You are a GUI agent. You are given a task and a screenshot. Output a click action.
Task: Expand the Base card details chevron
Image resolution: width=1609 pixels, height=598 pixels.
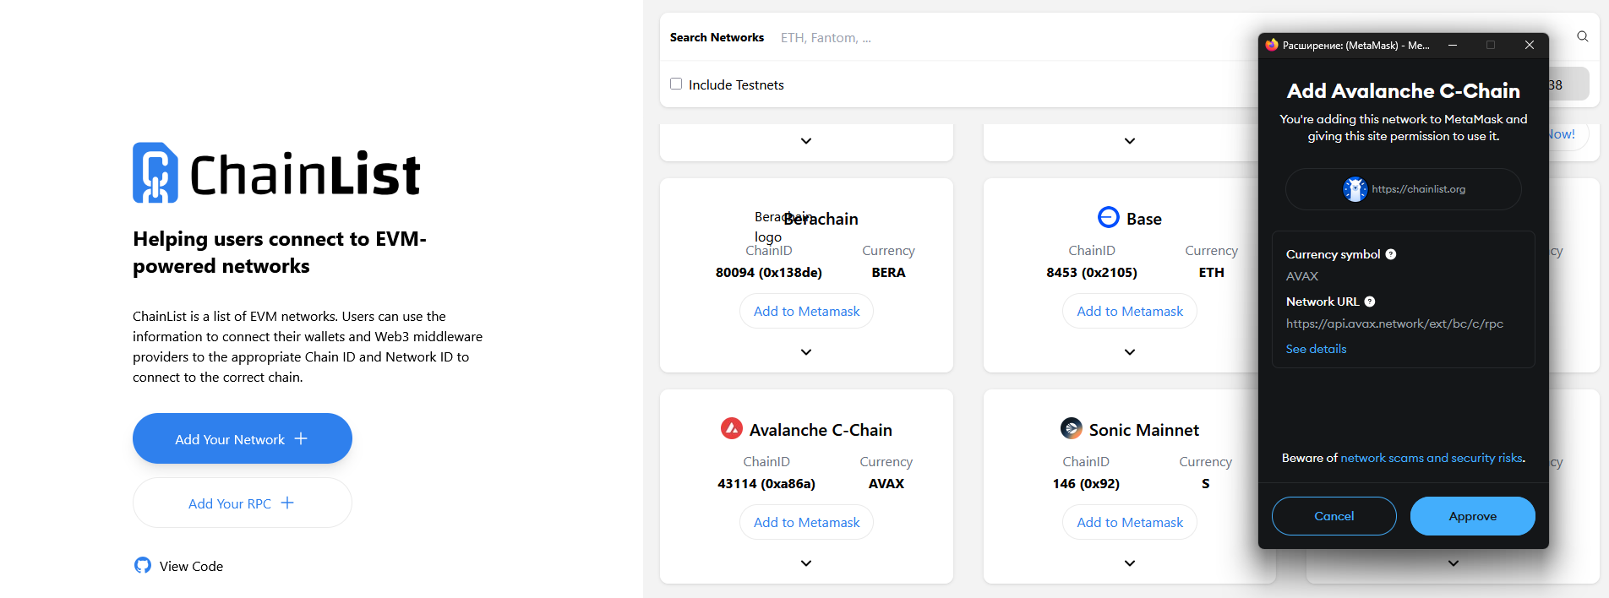coord(1130,352)
